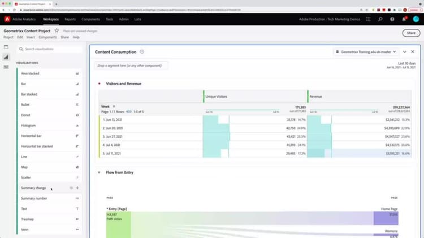The image size is (424, 238).
Task: Click the Map visualization icon
Action: [x=77, y=167]
